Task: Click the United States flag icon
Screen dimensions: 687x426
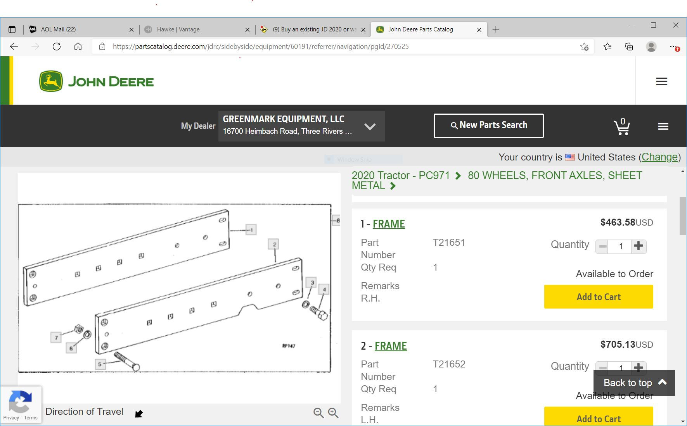Action: (570, 157)
